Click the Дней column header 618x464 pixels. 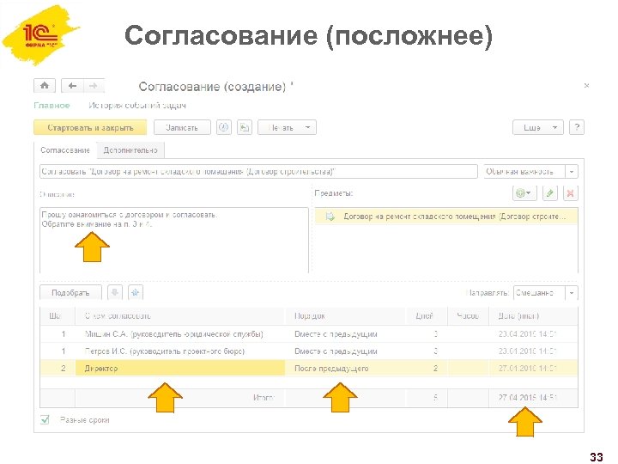coord(427,316)
